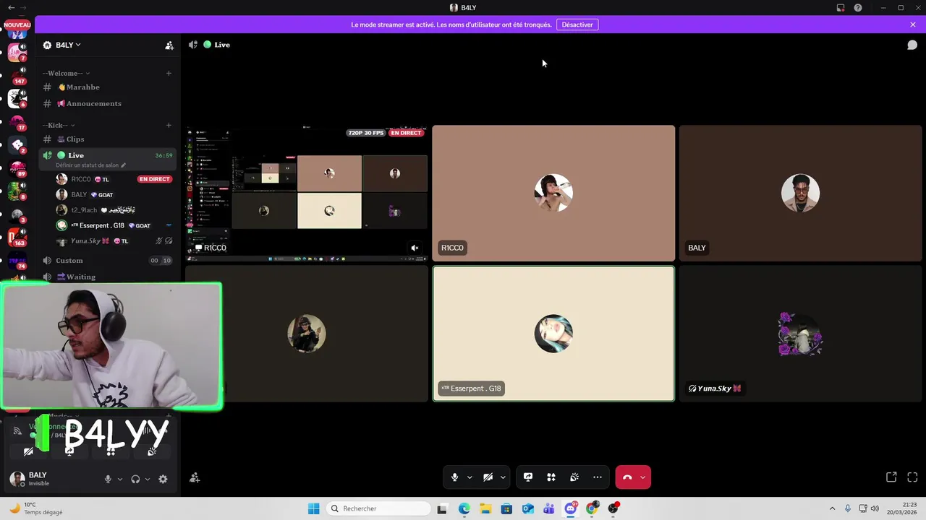Select Esserpent . G18 in member list

(x=114, y=225)
